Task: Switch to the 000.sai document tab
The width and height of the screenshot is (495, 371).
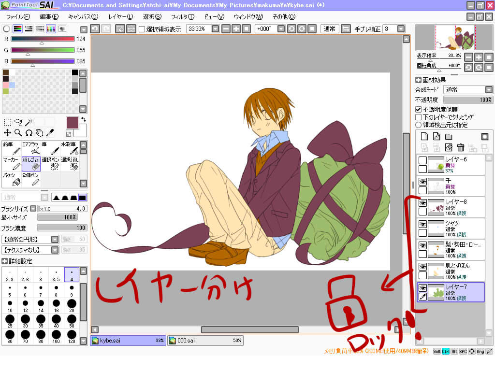Action: 205,341
